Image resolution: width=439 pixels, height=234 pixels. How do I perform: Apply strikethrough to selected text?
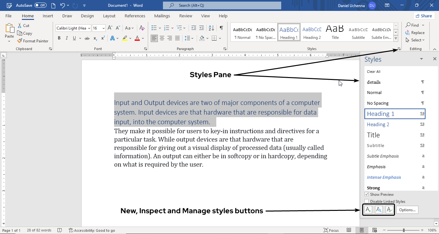[x=87, y=38]
